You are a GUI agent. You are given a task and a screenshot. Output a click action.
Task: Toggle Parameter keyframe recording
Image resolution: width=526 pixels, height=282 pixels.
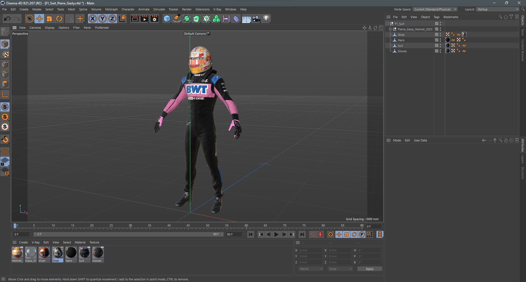click(x=362, y=234)
